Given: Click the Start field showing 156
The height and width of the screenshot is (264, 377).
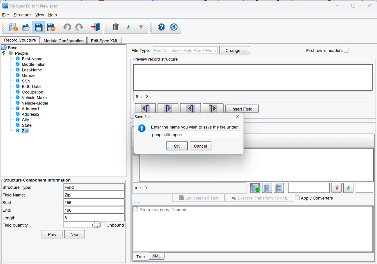Looking at the screenshot, I should coord(94,202).
